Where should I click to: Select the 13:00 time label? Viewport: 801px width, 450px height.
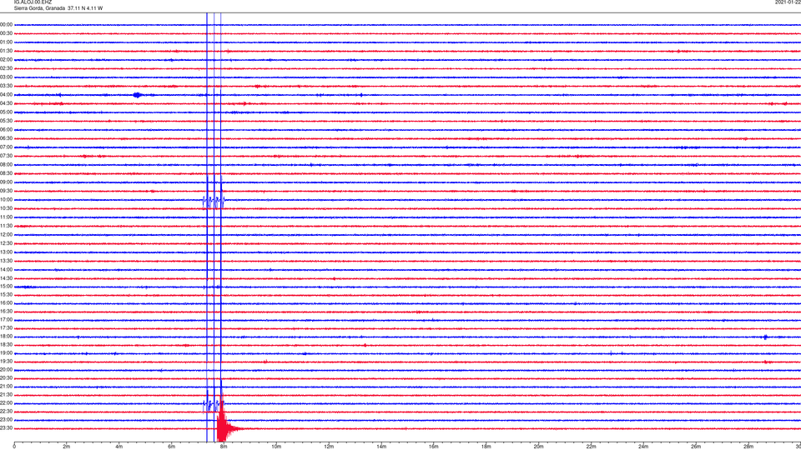tap(6, 252)
